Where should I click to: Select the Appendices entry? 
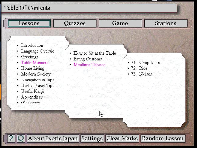point(32,97)
